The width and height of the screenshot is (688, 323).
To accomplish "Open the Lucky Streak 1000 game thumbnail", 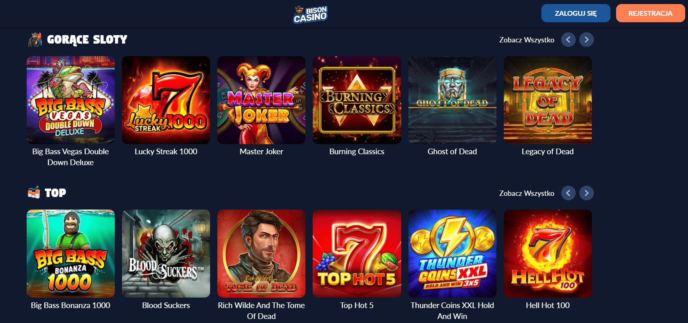I will click(x=166, y=100).
